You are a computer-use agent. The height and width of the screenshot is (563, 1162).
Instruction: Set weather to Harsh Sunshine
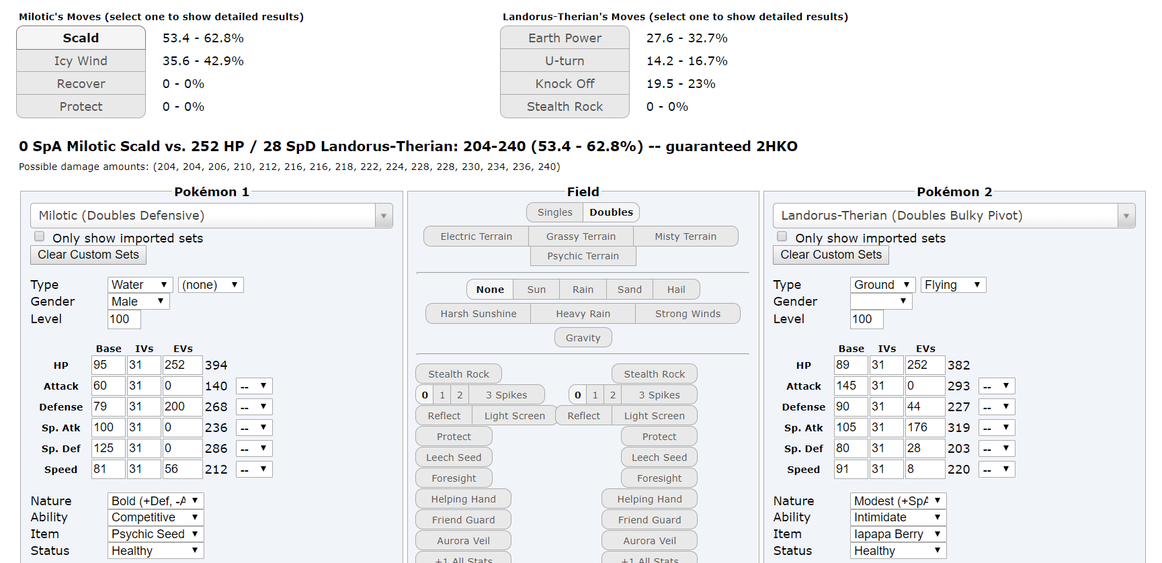click(479, 314)
